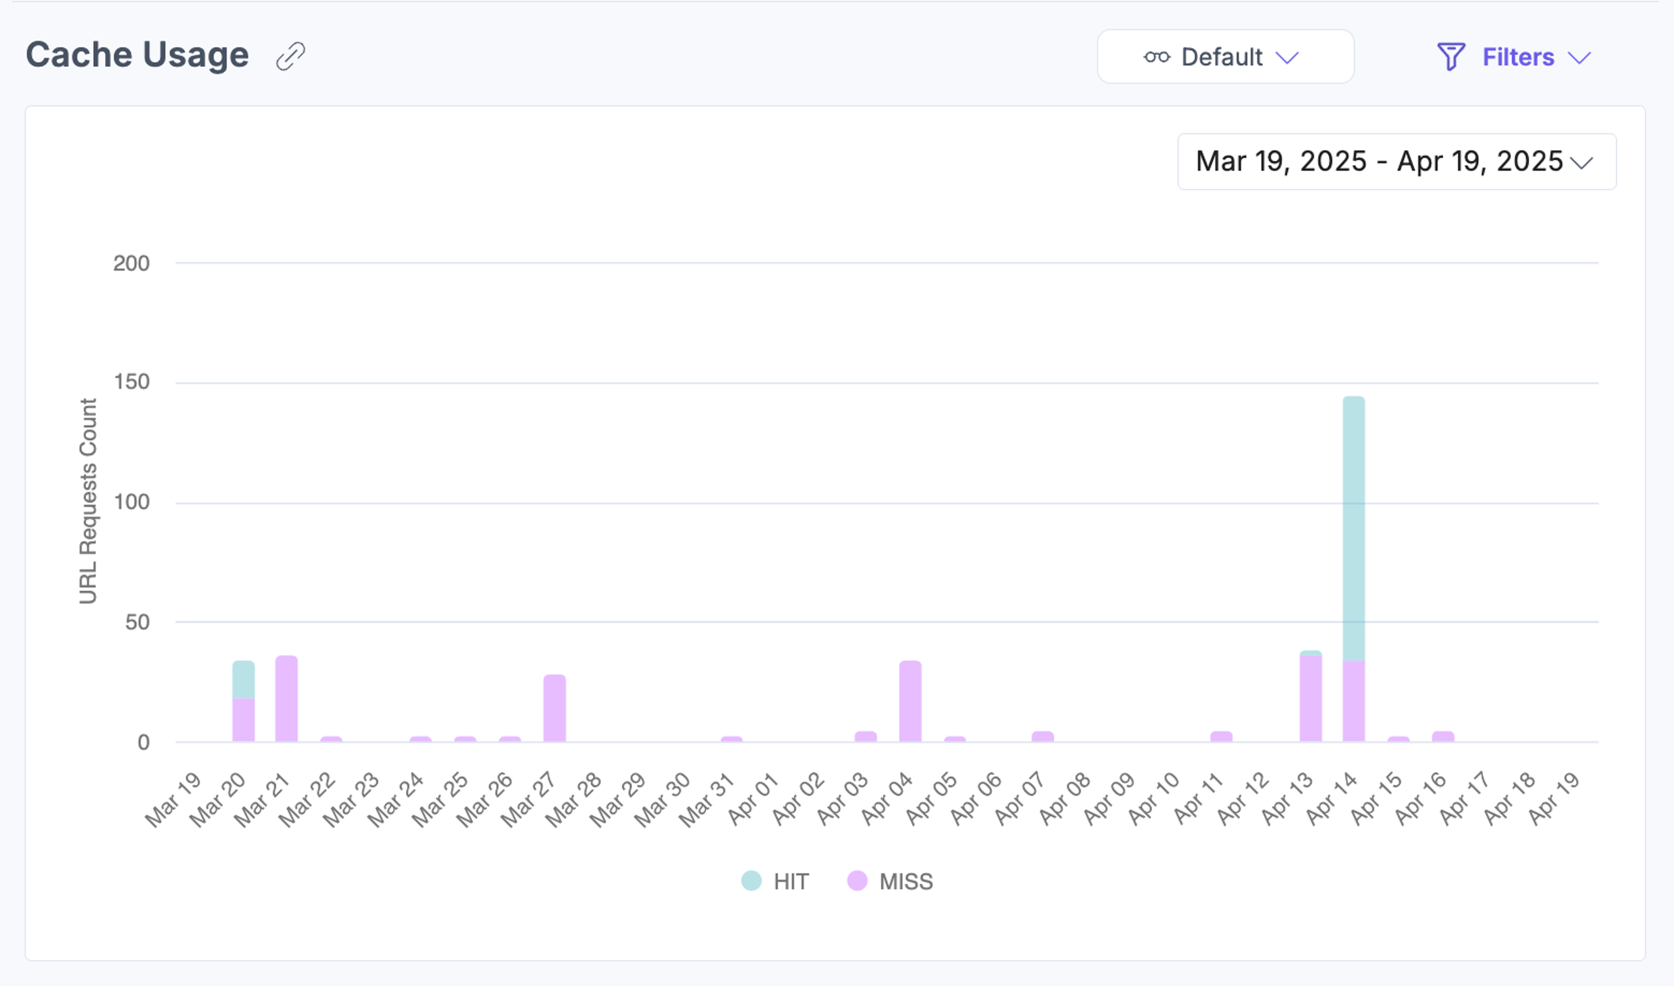Click the Cache Usage heading
Screen dimensions: 1674x986
click(x=137, y=54)
